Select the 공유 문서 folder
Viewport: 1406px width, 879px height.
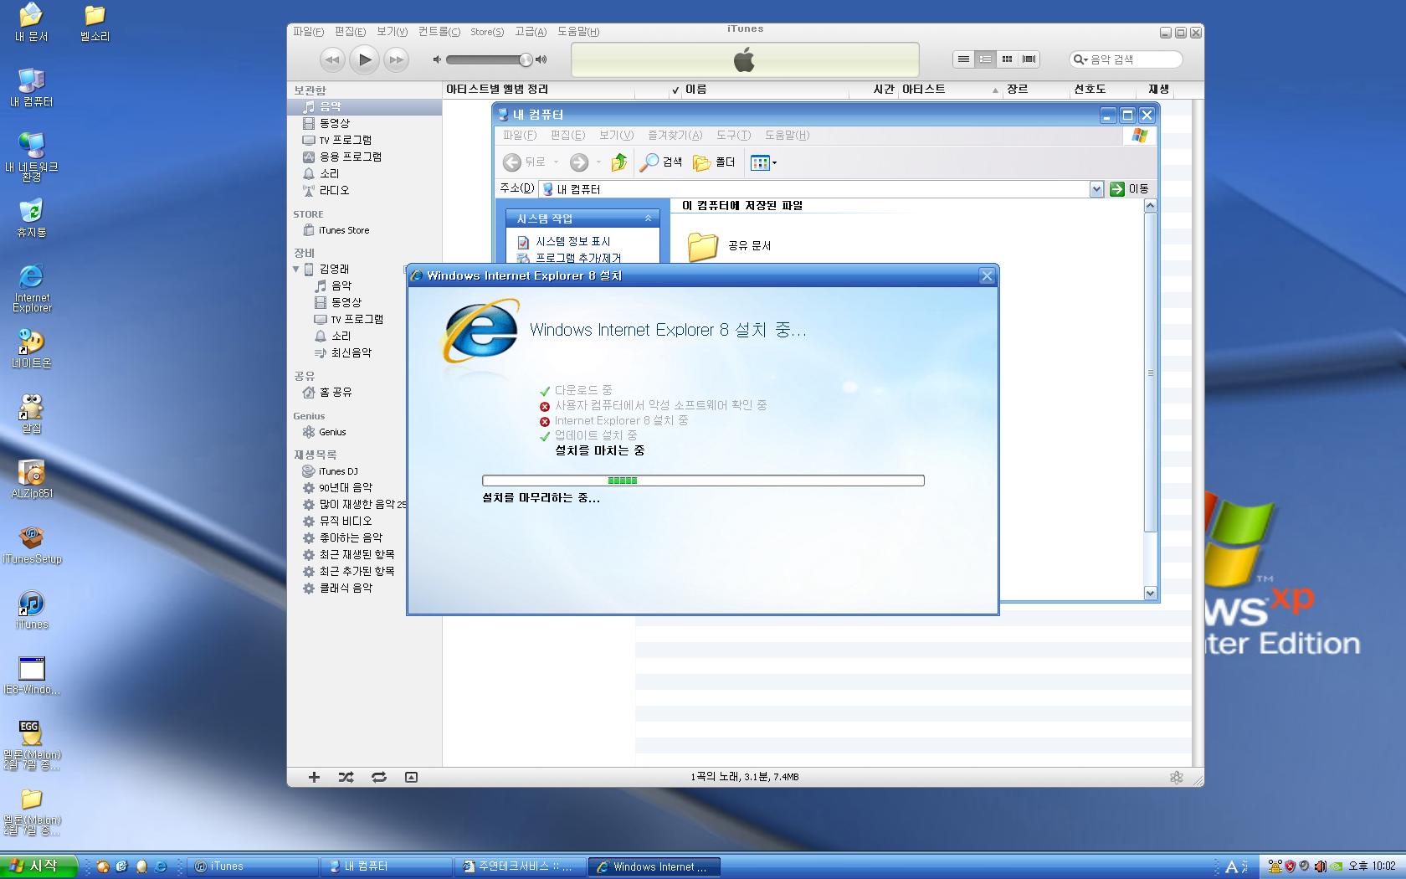point(730,245)
